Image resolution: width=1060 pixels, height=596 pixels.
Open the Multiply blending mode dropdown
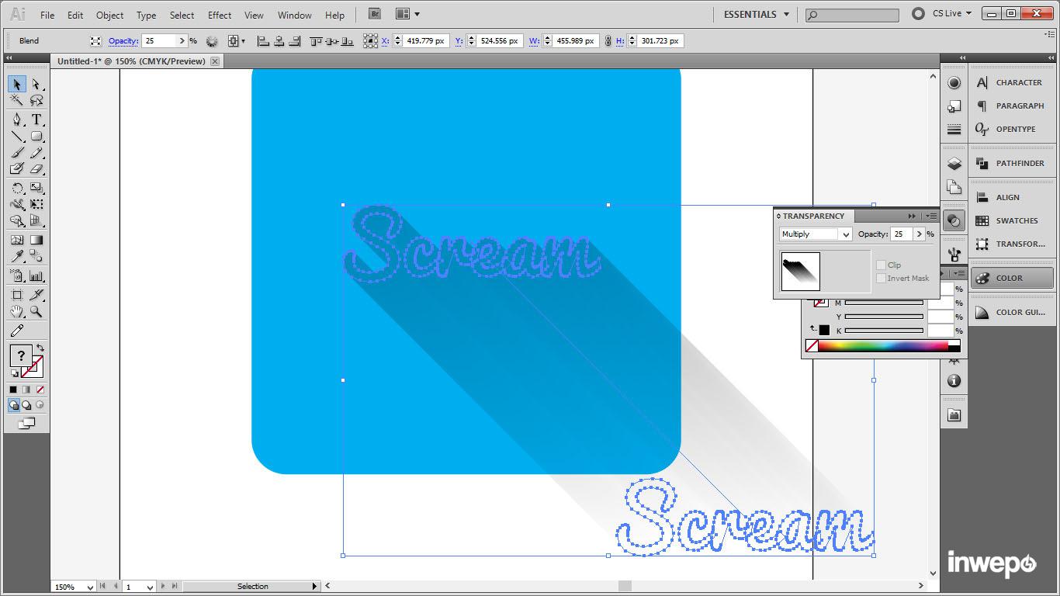pyautogui.click(x=815, y=234)
